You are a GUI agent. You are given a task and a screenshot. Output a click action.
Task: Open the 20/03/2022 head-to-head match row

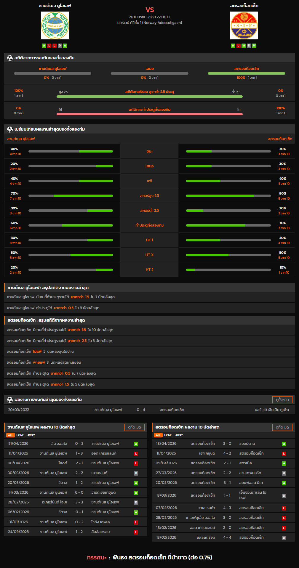coord(149,410)
